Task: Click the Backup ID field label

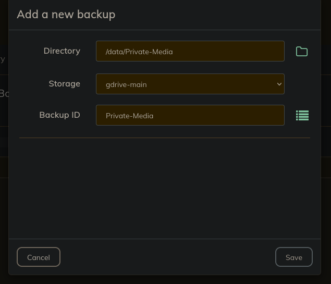Action: [59, 115]
